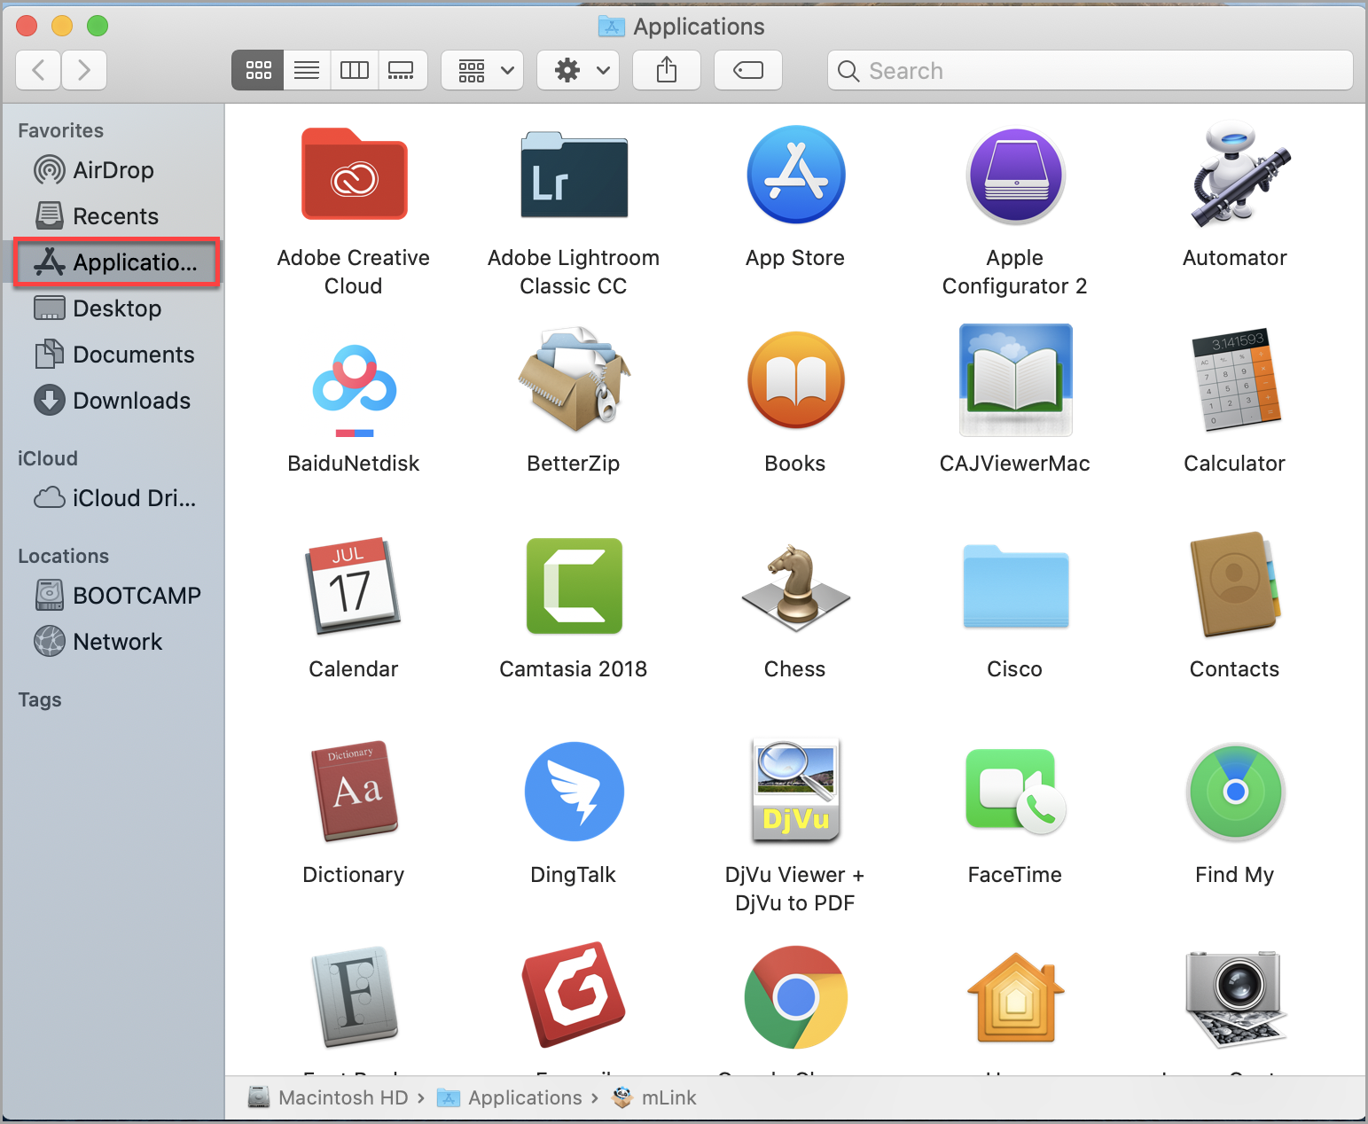Select the Image Capture camera icon

pyautogui.click(x=1235, y=999)
